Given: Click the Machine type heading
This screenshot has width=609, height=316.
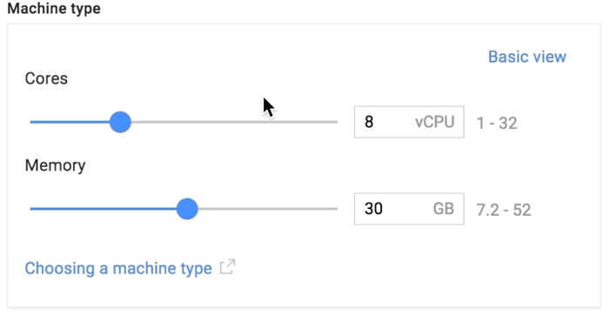Looking at the screenshot, I should pos(54,9).
